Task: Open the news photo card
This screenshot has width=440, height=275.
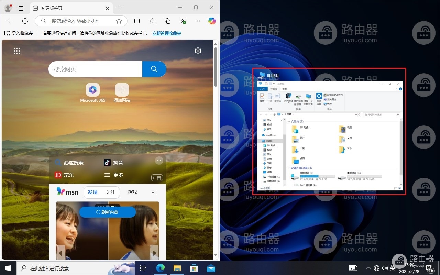Action: (108, 230)
